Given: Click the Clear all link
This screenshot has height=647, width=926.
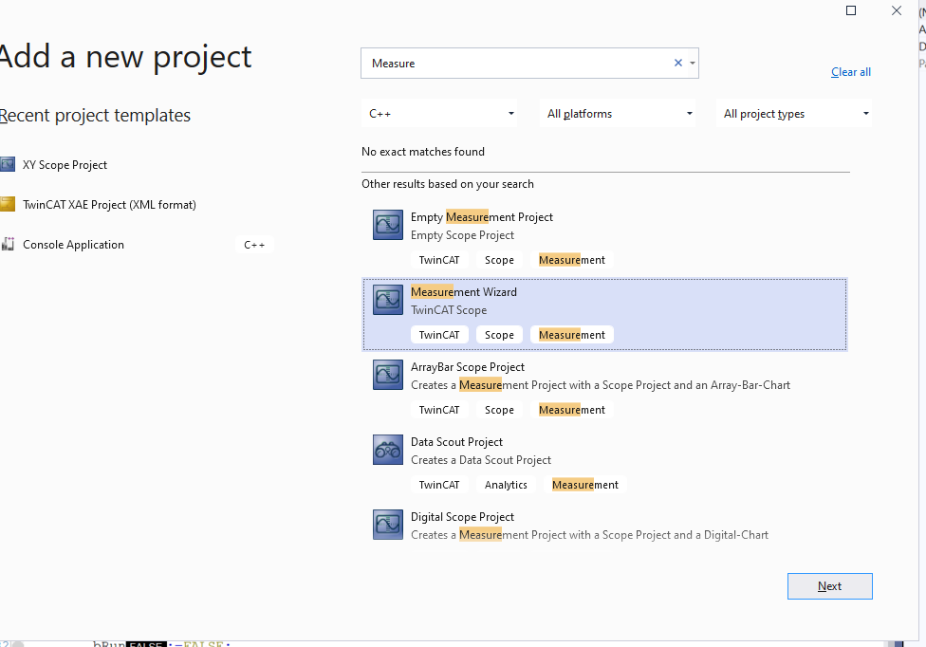Looking at the screenshot, I should (851, 72).
